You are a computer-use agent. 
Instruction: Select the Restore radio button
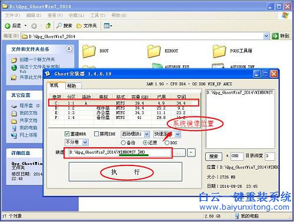pos(145,143)
